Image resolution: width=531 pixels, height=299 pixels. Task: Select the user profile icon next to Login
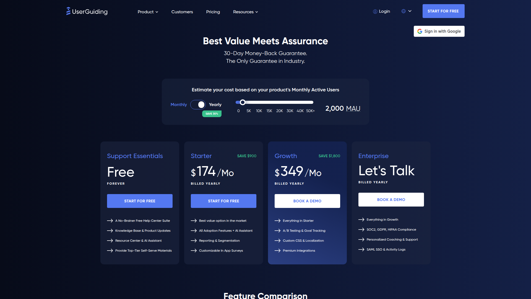tap(375, 11)
